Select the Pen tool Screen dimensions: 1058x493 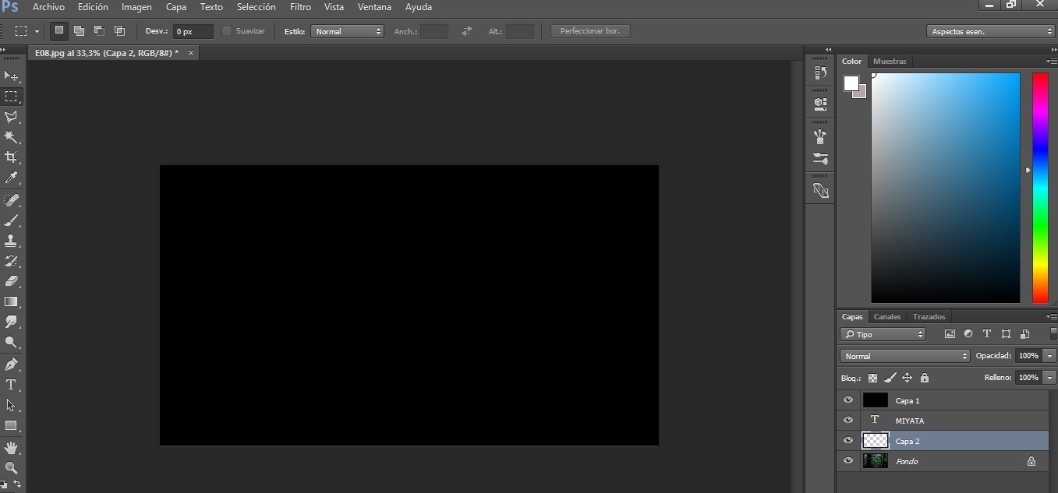pyautogui.click(x=12, y=364)
